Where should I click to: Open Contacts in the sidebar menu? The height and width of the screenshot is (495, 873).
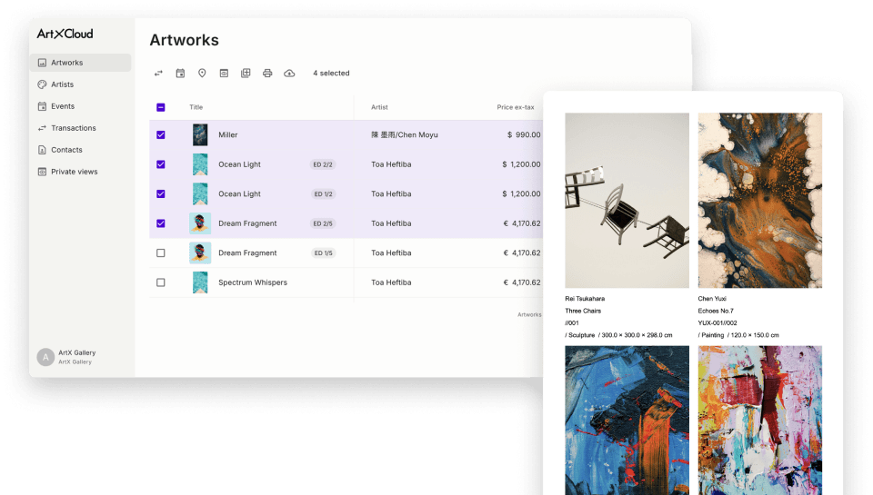coord(81,150)
